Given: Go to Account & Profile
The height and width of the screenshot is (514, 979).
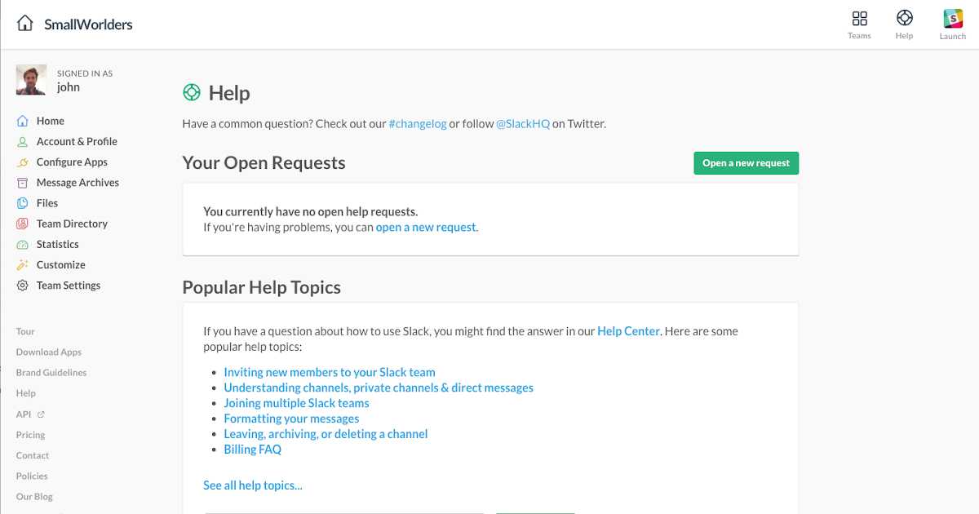Looking at the screenshot, I should [x=77, y=141].
